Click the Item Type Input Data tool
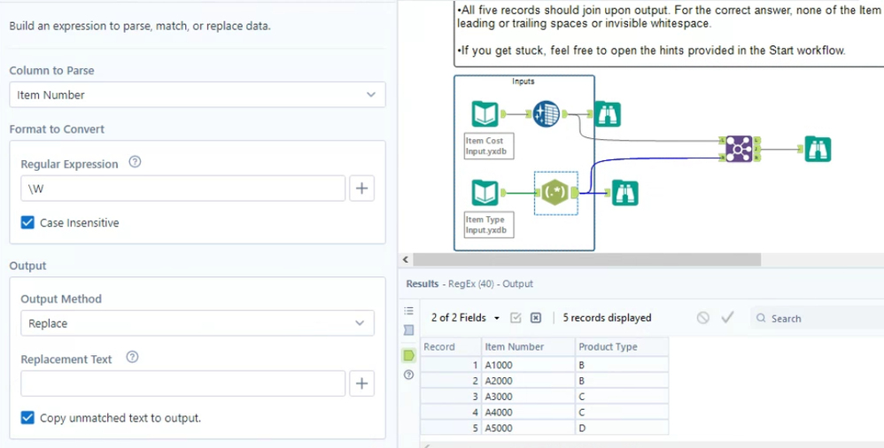 coord(485,191)
